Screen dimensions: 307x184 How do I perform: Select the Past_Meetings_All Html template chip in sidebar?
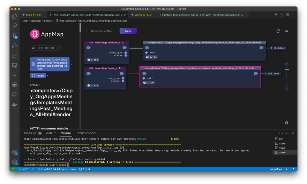tap(50, 64)
